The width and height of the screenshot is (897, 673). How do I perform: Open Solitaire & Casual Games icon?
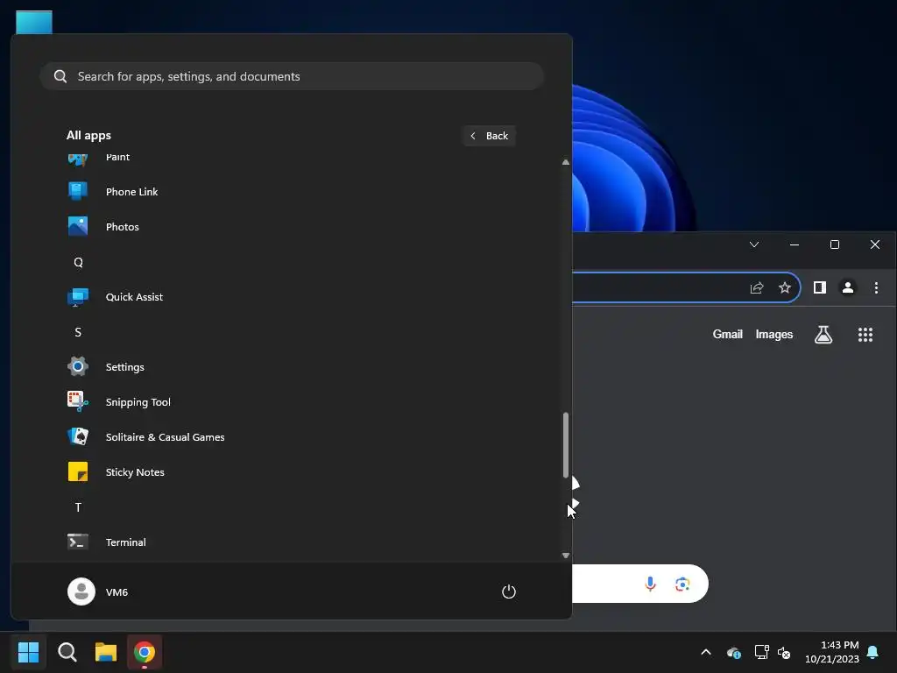78,436
